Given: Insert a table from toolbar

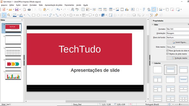Looking at the screenshot, I should pos(111,10).
